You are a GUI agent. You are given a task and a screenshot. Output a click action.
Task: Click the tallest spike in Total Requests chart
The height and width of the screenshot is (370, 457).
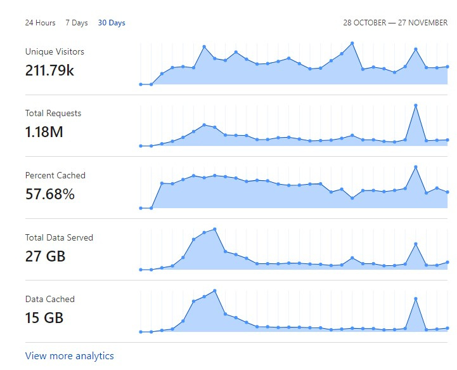[416, 105]
